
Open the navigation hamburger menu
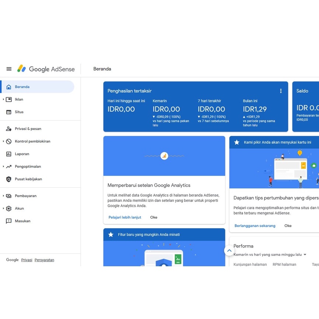coord(9,69)
